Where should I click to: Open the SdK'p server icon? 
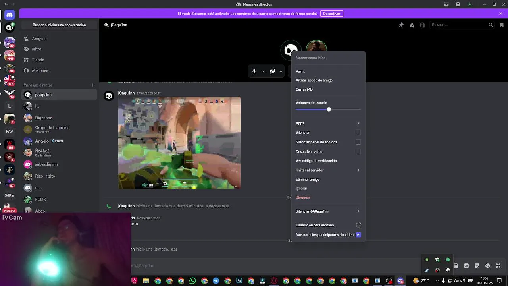pyautogui.click(x=10, y=195)
